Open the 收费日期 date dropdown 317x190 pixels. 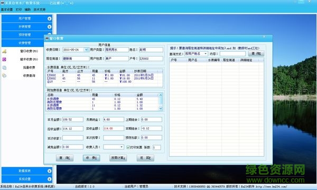(86, 50)
